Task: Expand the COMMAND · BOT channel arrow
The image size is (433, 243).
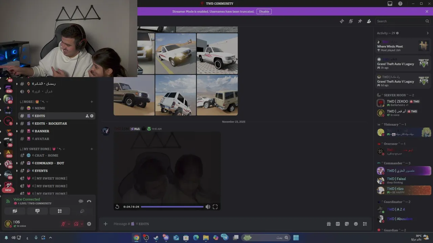Action: (x=17, y=163)
